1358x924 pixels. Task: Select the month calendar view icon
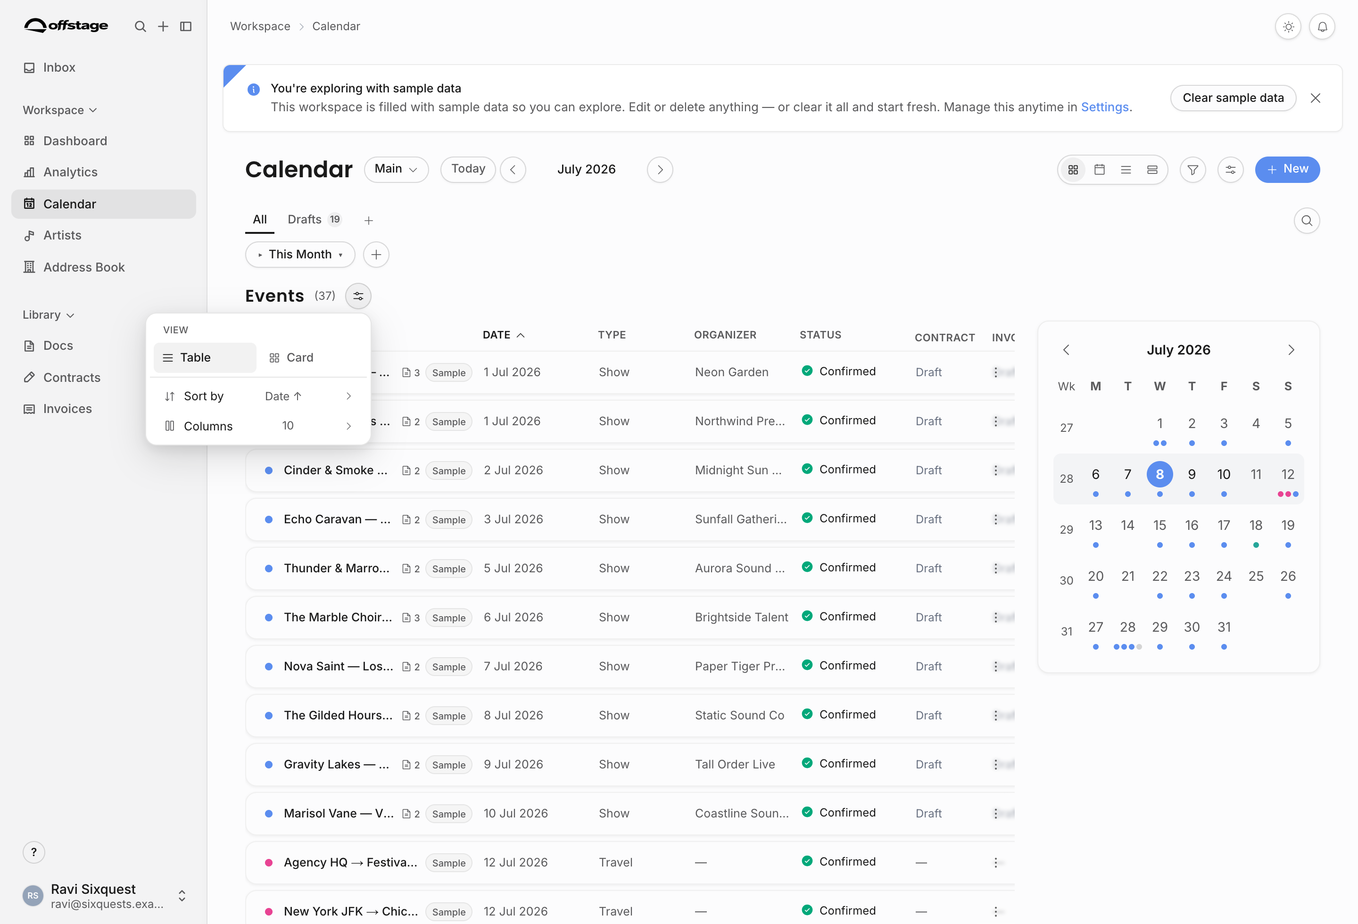[x=1099, y=169]
